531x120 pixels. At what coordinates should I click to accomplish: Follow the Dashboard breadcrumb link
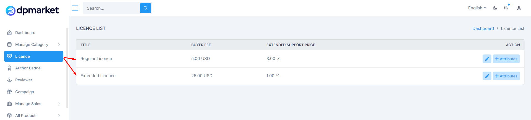483,28
